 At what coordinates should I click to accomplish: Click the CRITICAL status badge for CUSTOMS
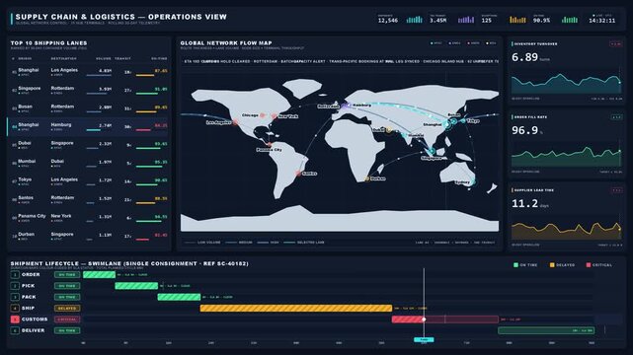(x=67, y=319)
